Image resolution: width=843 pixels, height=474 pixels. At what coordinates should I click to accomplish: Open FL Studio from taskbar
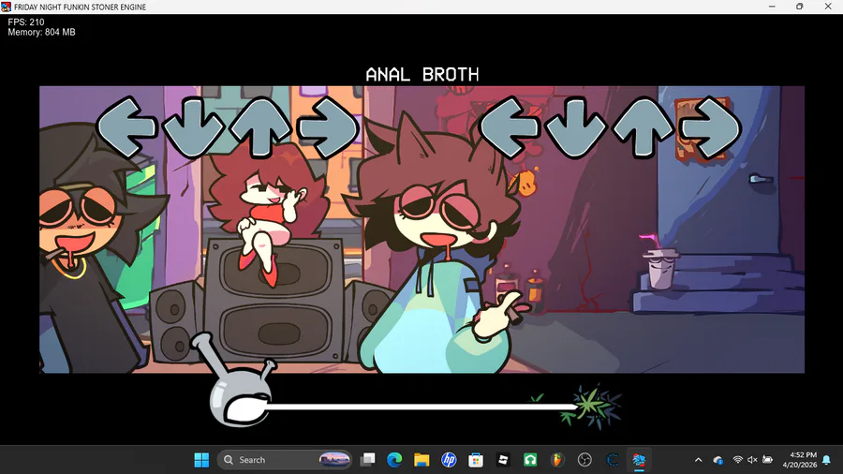(x=557, y=460)
